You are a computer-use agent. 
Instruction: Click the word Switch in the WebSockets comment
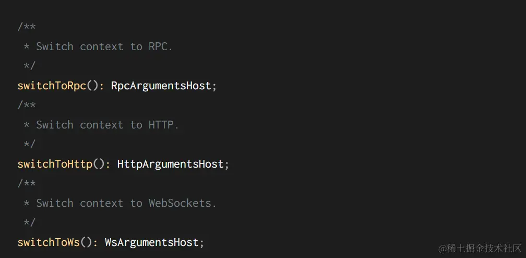54,203
